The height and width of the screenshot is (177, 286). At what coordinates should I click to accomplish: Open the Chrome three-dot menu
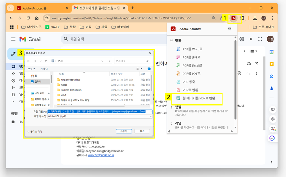pos(272,18)
